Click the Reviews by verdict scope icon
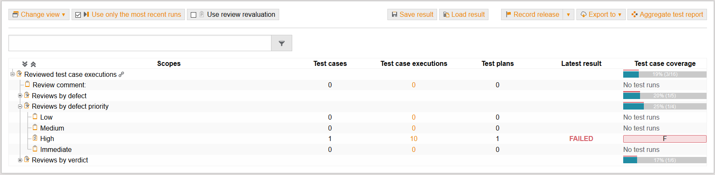This screenshot has width=715, height=175. 27,159
